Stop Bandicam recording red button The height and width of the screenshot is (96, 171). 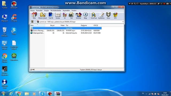(x=164, y=4)
